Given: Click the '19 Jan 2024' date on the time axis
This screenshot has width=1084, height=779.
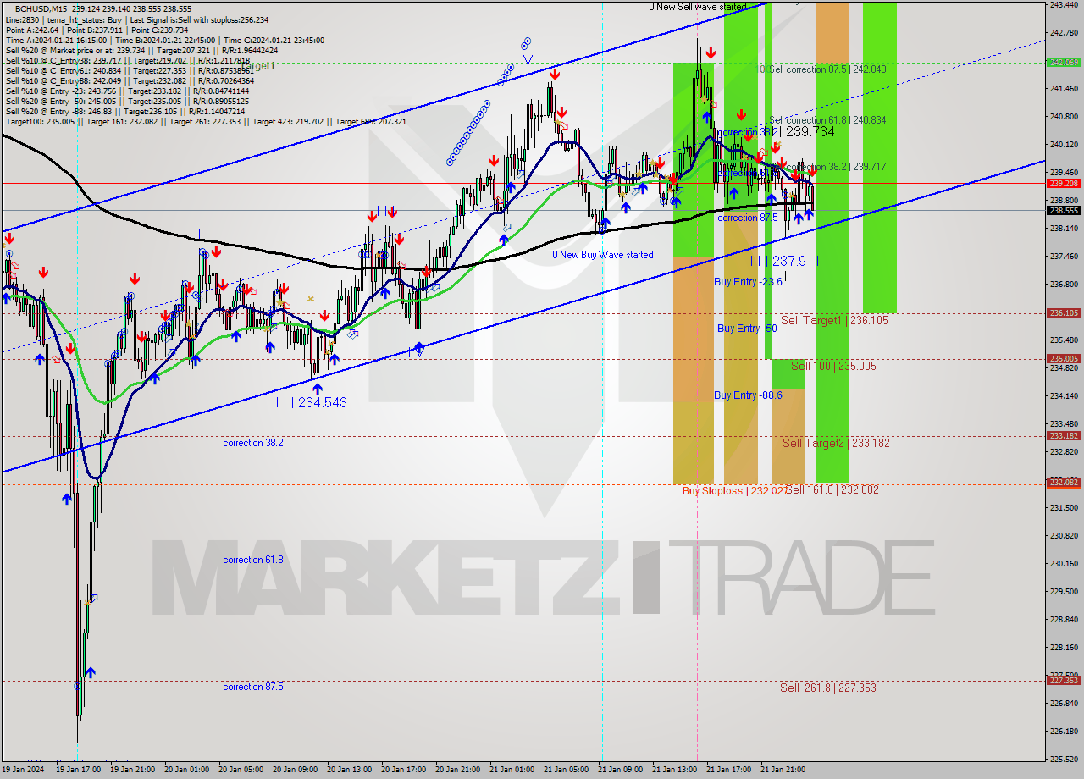Looking at the screenshot, I should pyautogui.click(x=23, y=771).
